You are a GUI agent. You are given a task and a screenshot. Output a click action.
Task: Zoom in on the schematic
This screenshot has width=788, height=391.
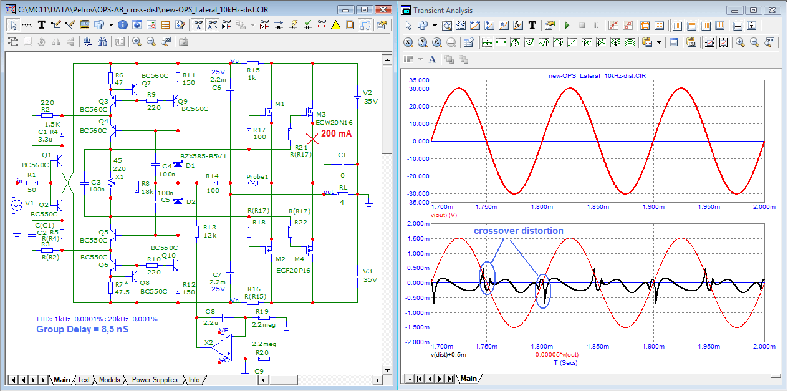[x=137, y=41]
